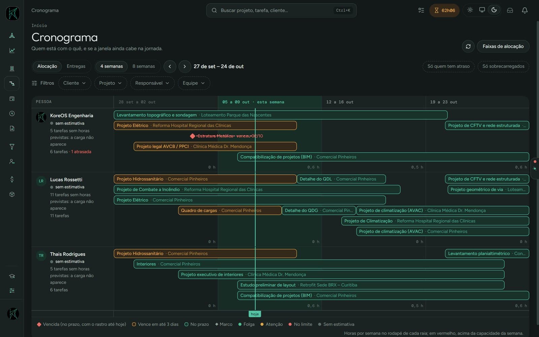Select the 4 semanas tab
Viewport: 539px width, 337px height.
tap(112, 66)
